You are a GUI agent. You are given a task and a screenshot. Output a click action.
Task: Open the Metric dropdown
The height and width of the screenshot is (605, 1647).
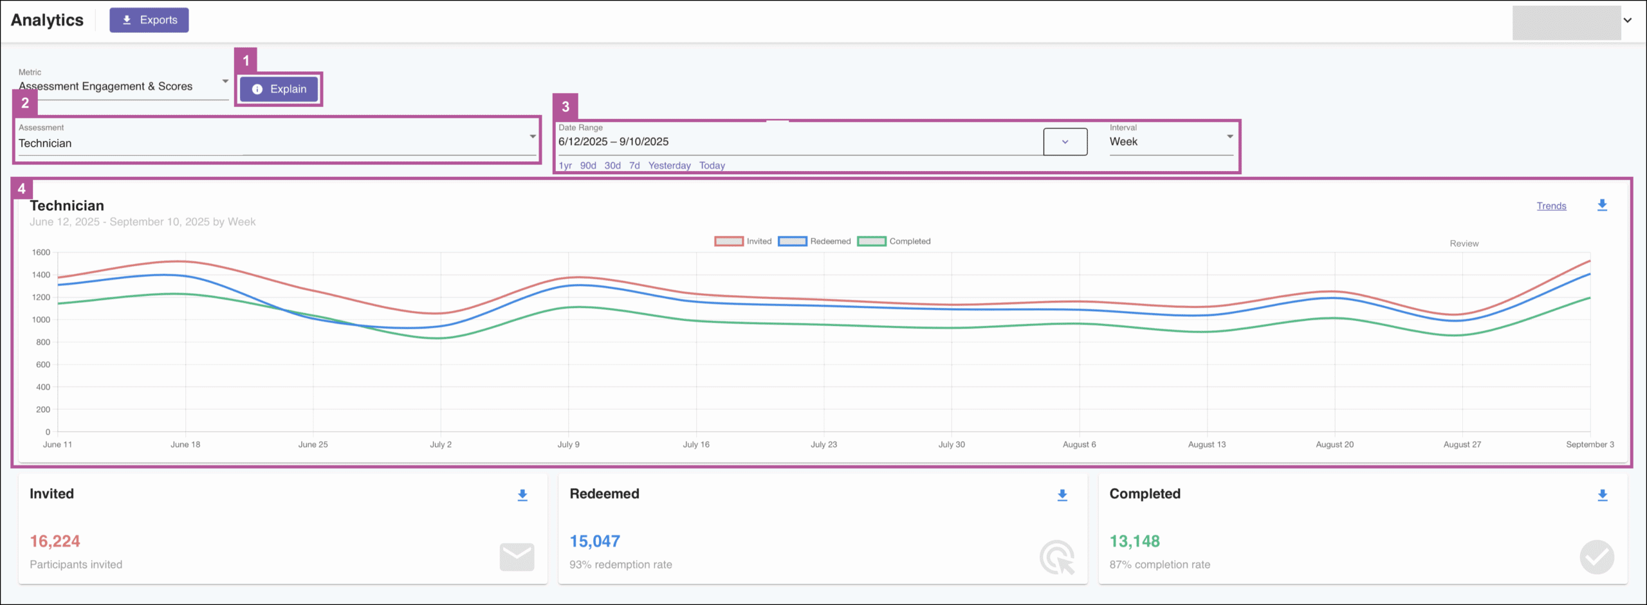point(122,86)
